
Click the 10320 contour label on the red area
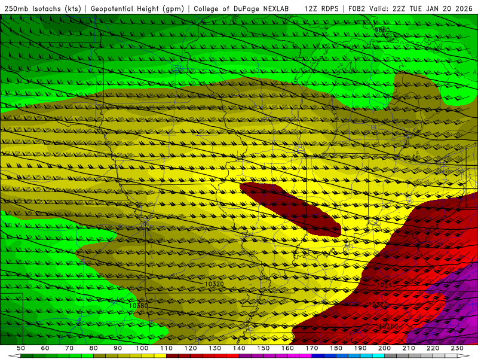pos(378,305)
